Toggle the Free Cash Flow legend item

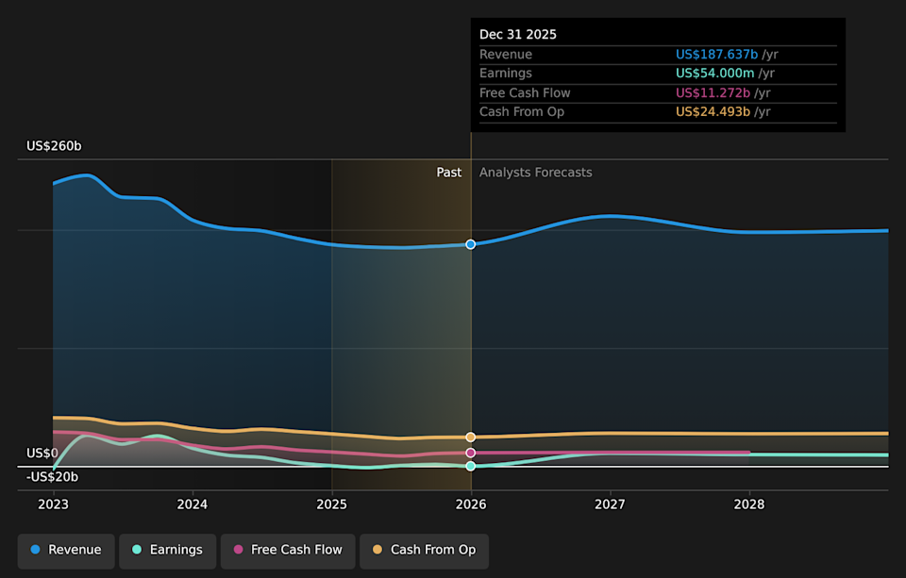point(288,550)
